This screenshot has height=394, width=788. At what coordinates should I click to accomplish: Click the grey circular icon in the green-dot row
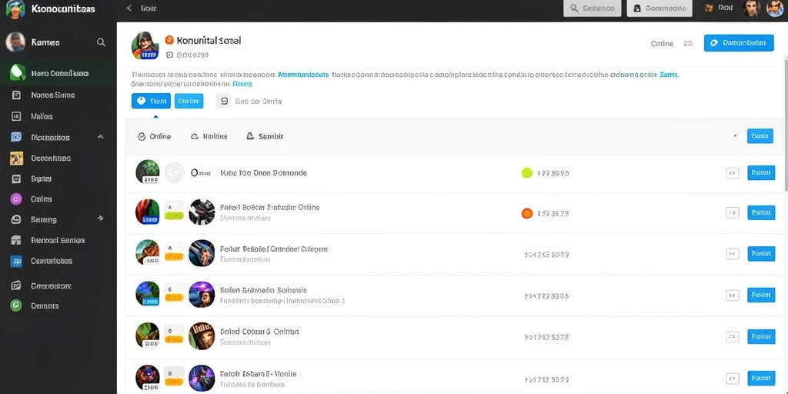[x=174, y=172]
